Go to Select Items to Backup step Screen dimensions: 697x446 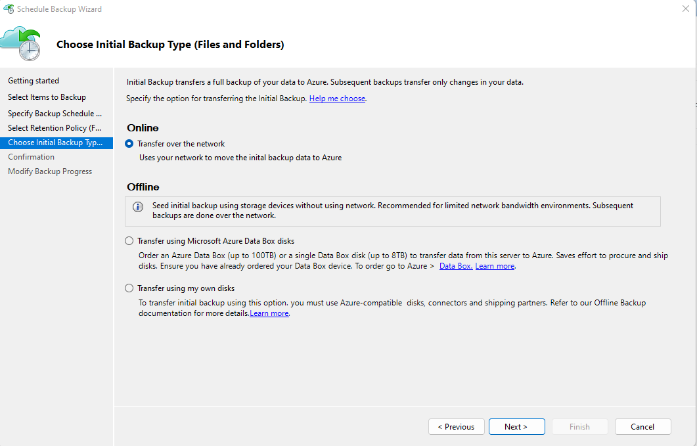47,97
